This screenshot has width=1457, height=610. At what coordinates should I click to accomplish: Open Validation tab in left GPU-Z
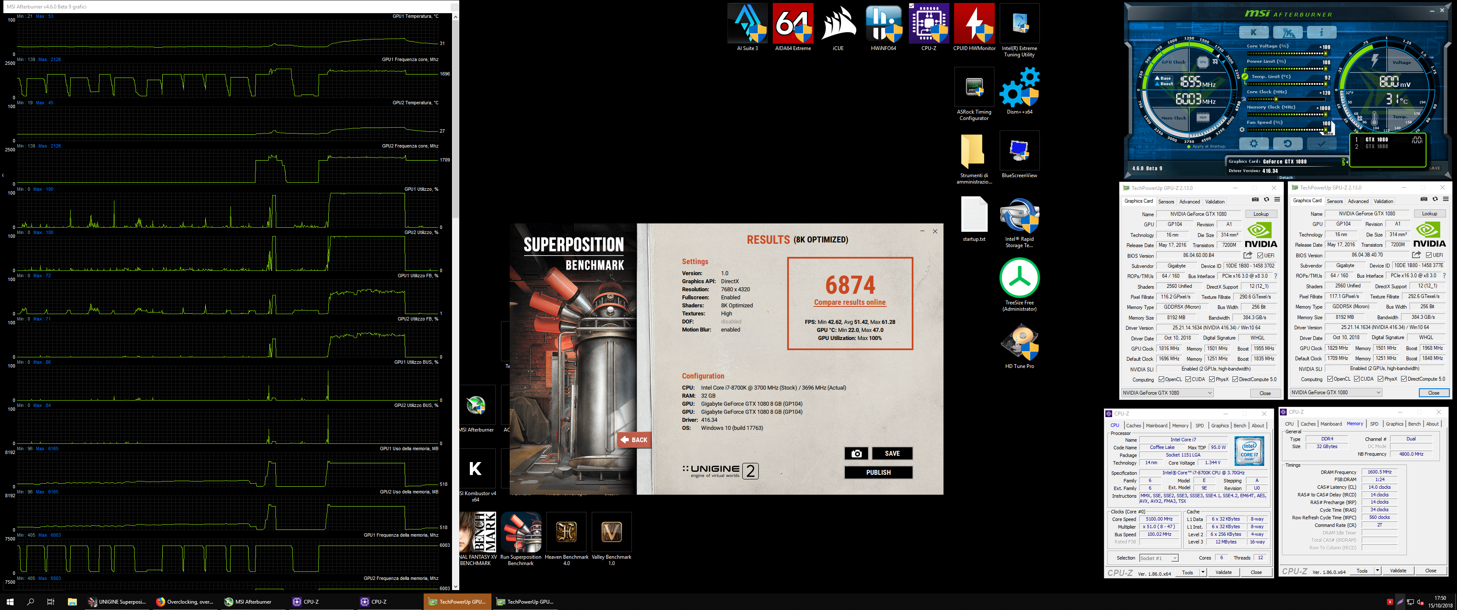click(x=1214, y=201)
